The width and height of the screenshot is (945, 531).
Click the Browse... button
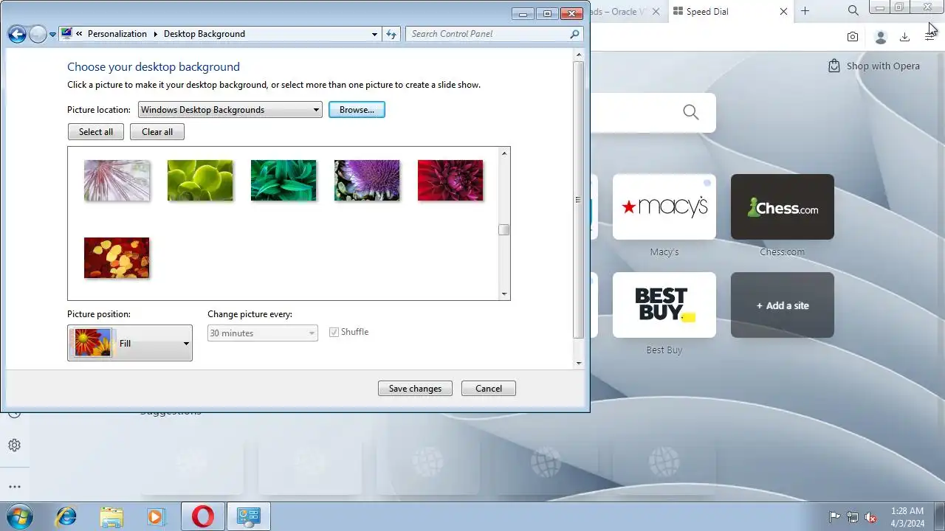pos(357,110)
